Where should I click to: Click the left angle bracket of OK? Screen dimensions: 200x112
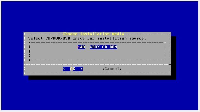[x=64, y=69]
